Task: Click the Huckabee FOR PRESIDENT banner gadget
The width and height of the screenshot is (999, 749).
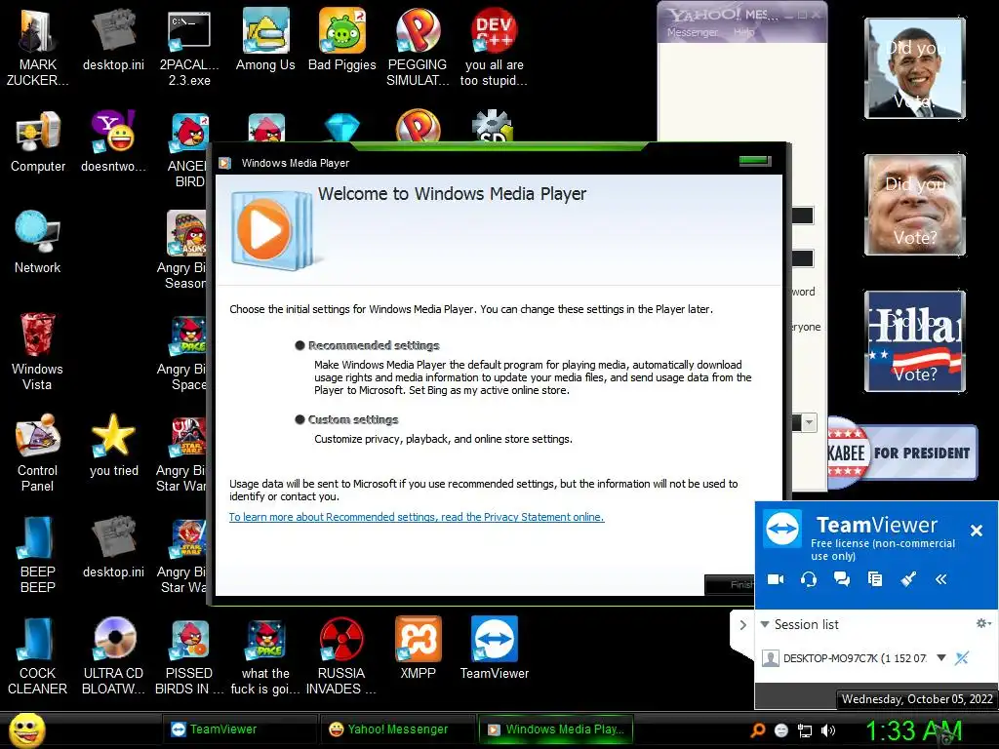Action: click(x=902, y=453)
